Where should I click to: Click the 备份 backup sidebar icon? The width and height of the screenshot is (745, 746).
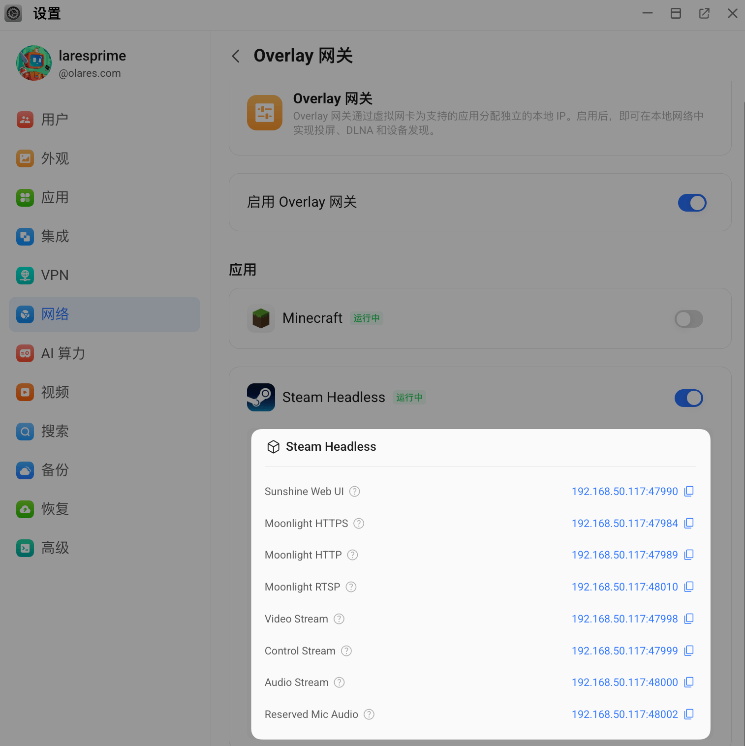coord(25,470)
